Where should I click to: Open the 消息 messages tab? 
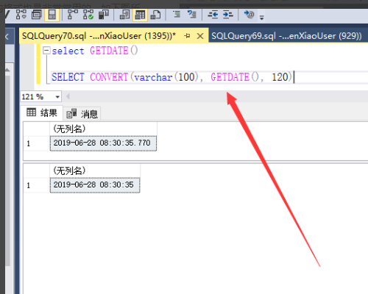(82, 114)
